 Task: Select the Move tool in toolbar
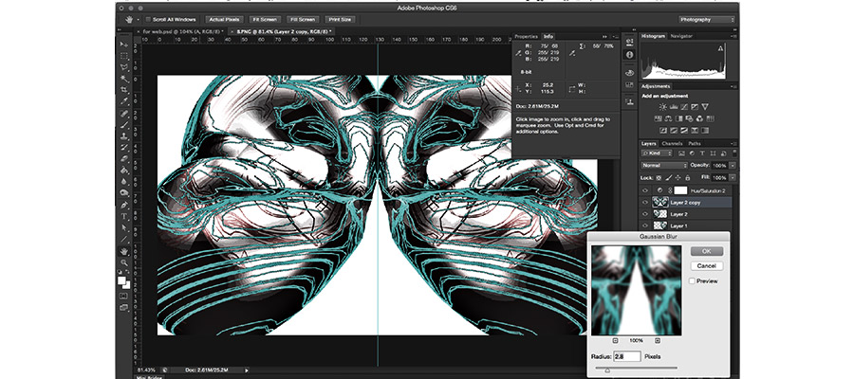124,45
